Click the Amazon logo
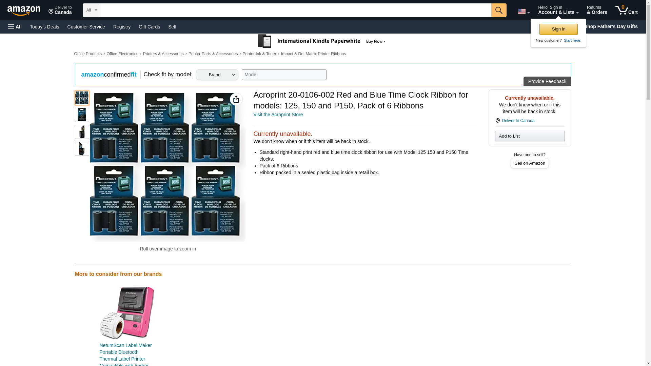Image resolution: width=651 pixels, height=366 pixels. point(24,11)
